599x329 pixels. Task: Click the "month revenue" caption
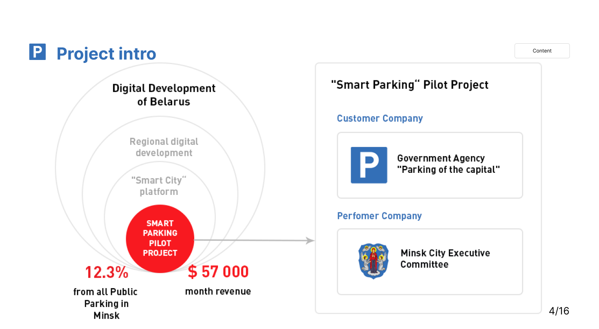point(218,292)
